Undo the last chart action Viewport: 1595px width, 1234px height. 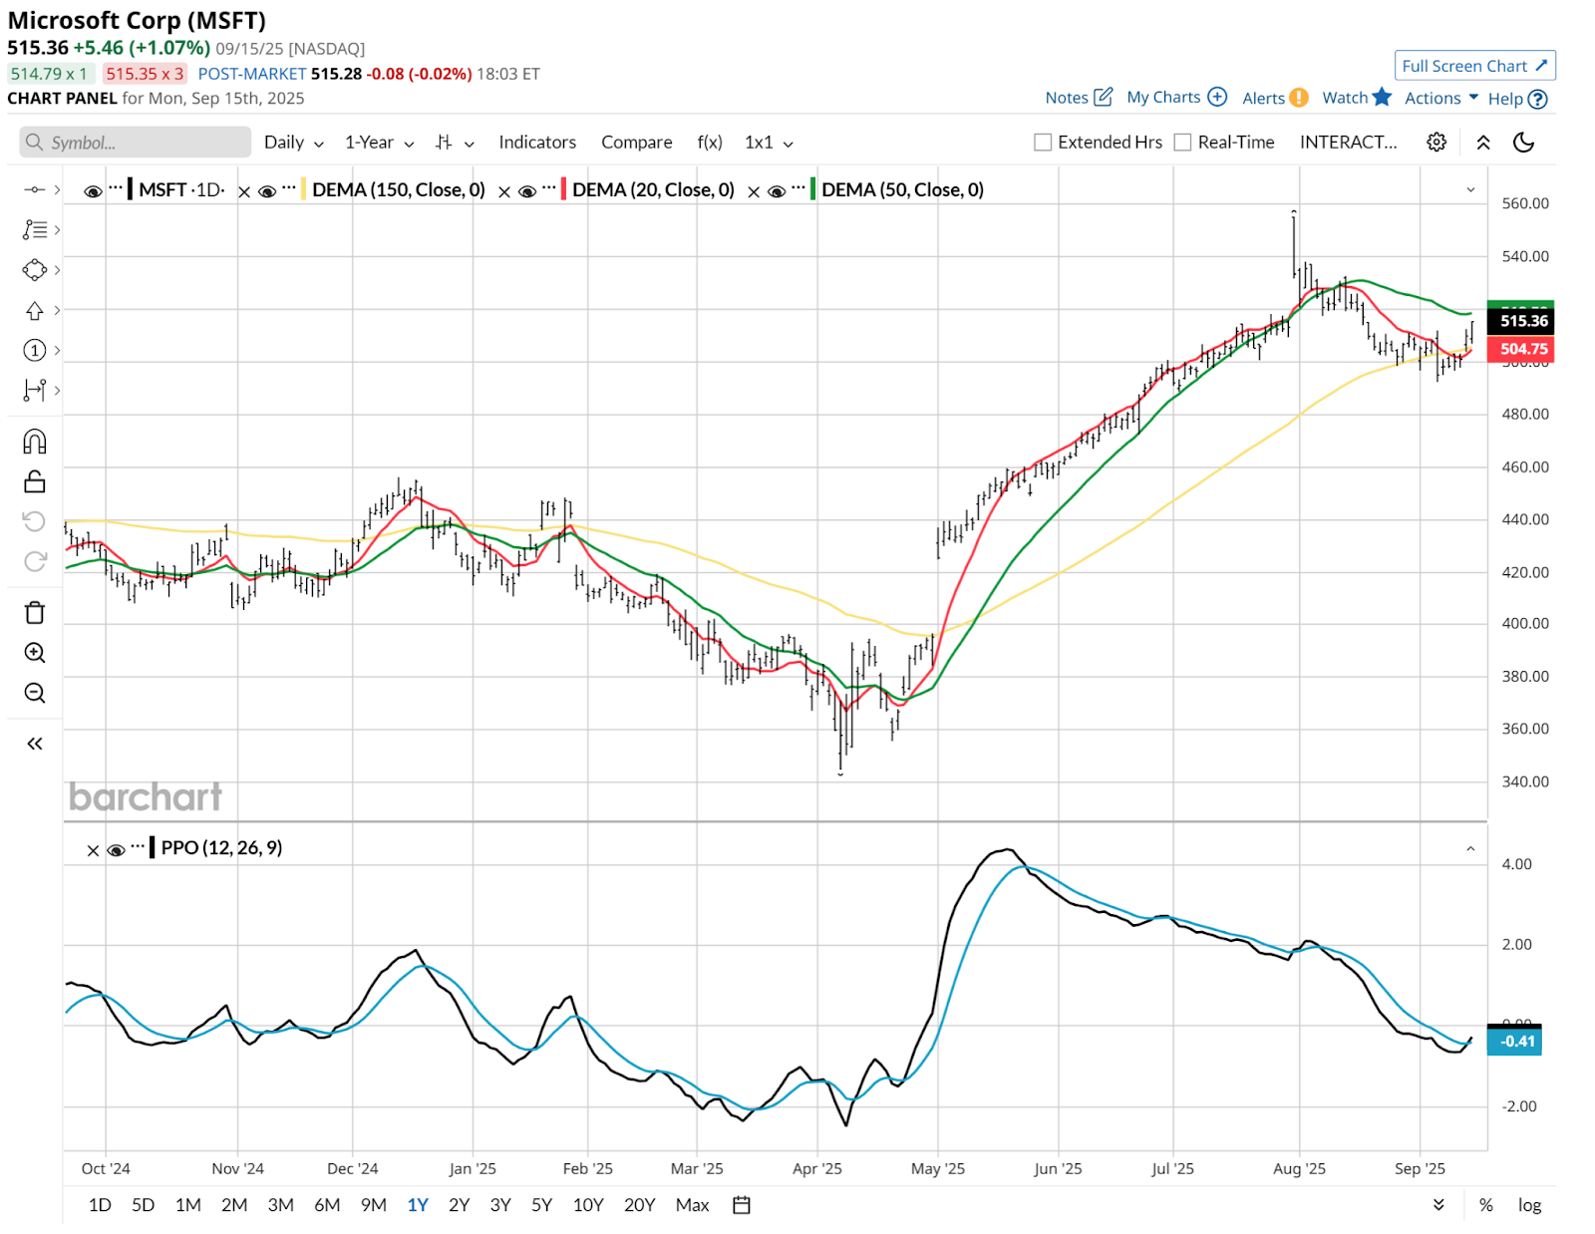coord(35,521)
